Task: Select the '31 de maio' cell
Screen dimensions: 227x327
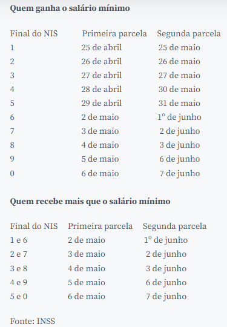Action: [x=179, y=103]
